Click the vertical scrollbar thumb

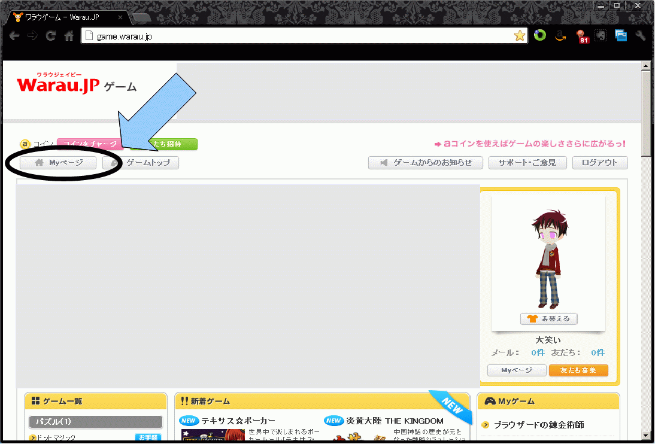click(x=646, y=114)
